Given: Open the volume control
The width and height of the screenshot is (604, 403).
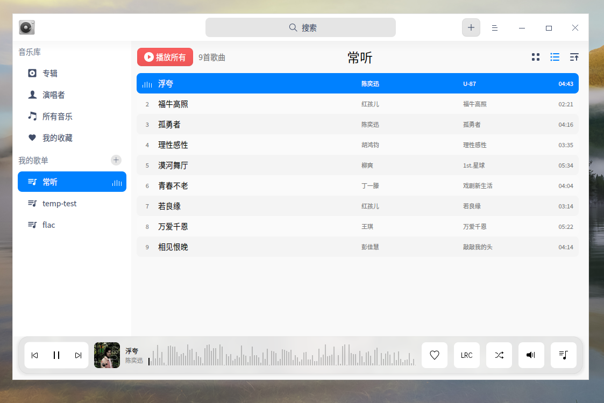Looking at the screenshot, I should tap(531, 355).
